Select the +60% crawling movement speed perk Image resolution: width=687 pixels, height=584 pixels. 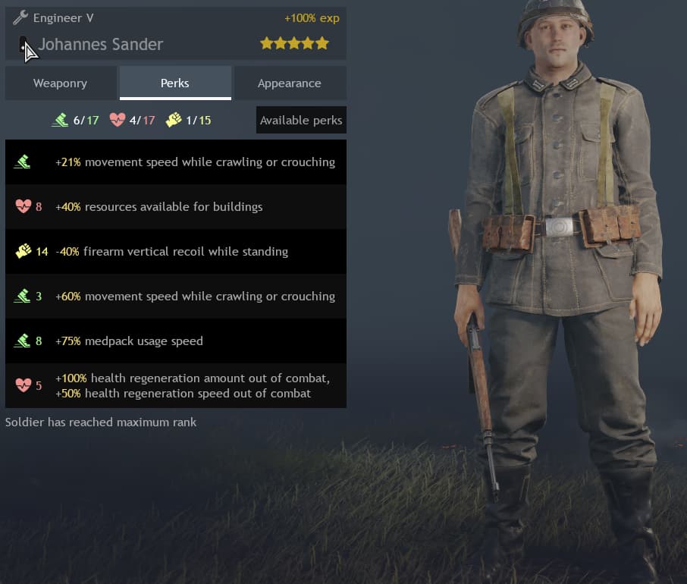[x=176, y=296]
